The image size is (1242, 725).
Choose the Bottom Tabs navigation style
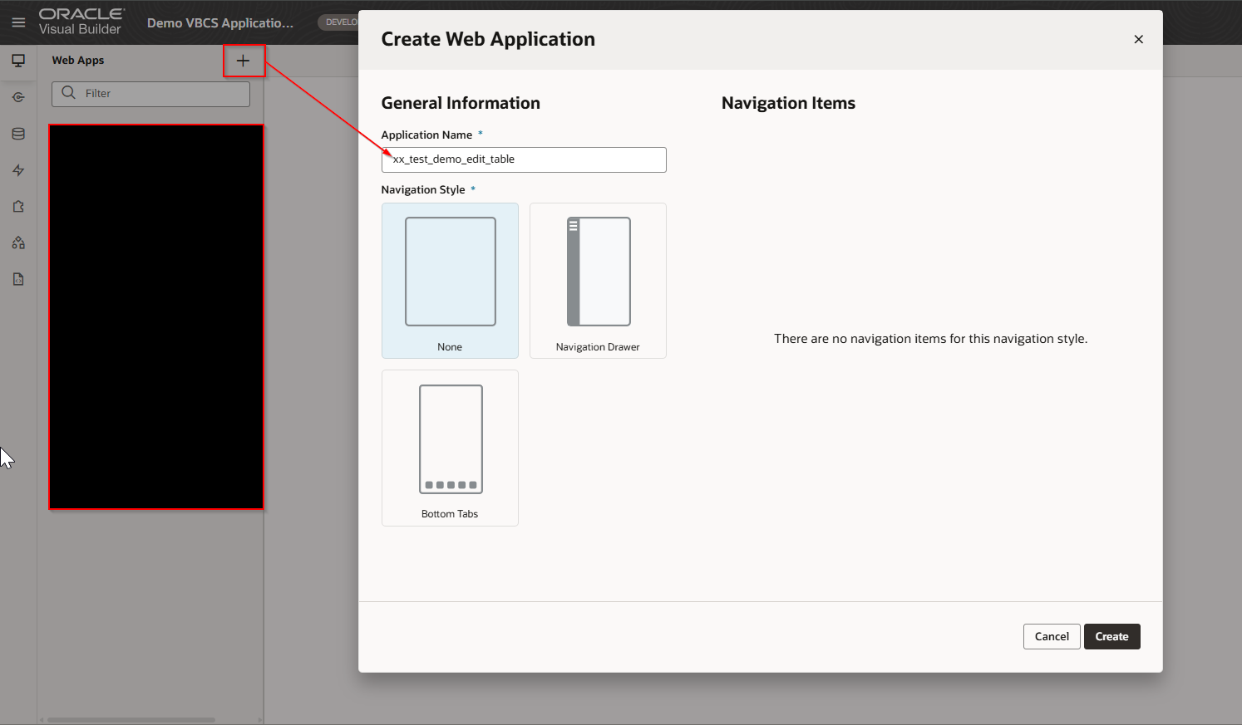[450, 448]
